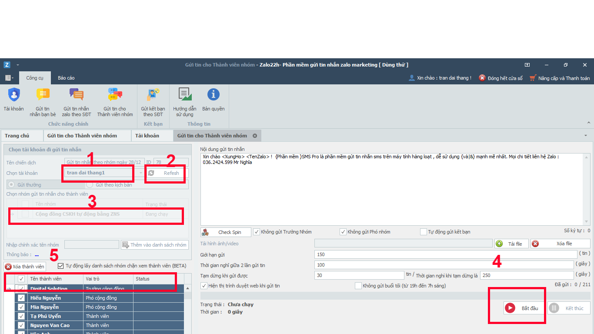Screen dimensions: 594x334
Task: Start sending with Bắt đầu play button
Action: pos(525,308)
